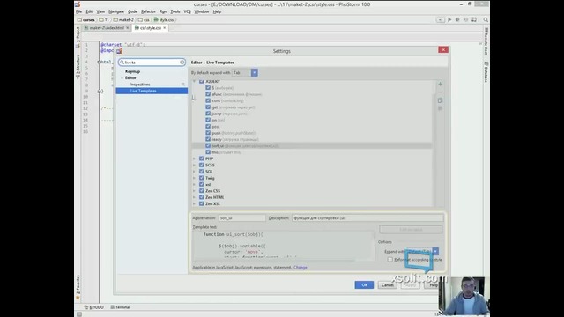Viewport: 564px width, 317px height.
Task: Enable Reformat according to style checkbox
Action: 390,260
